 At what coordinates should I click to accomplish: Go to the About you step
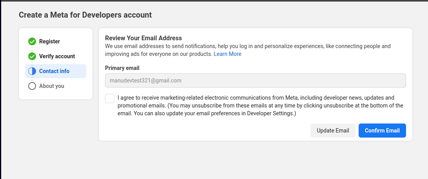point(51,86)
